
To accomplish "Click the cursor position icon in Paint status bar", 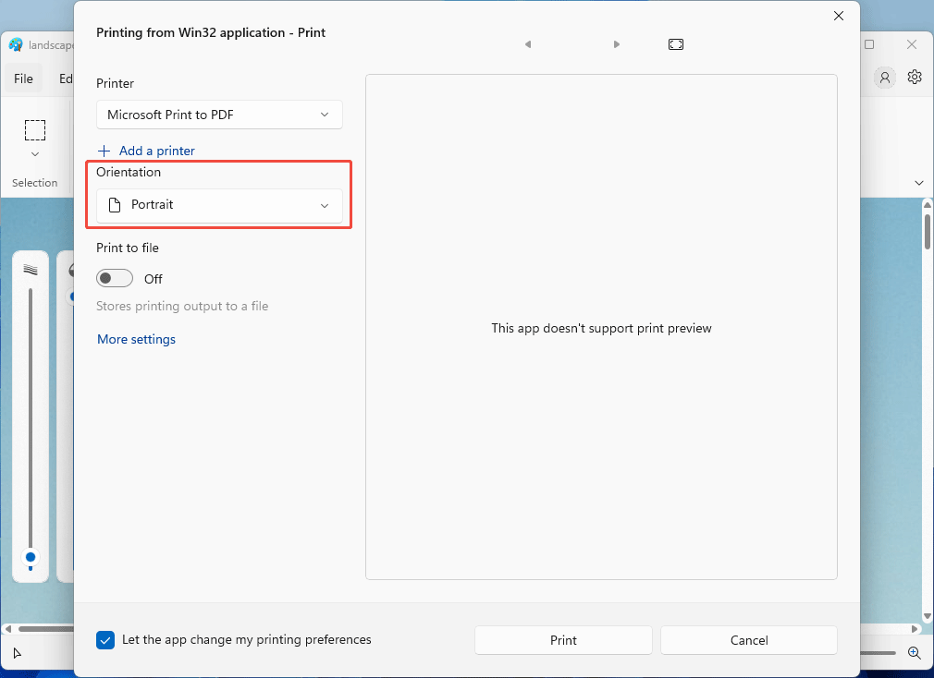I will point(18,653).
